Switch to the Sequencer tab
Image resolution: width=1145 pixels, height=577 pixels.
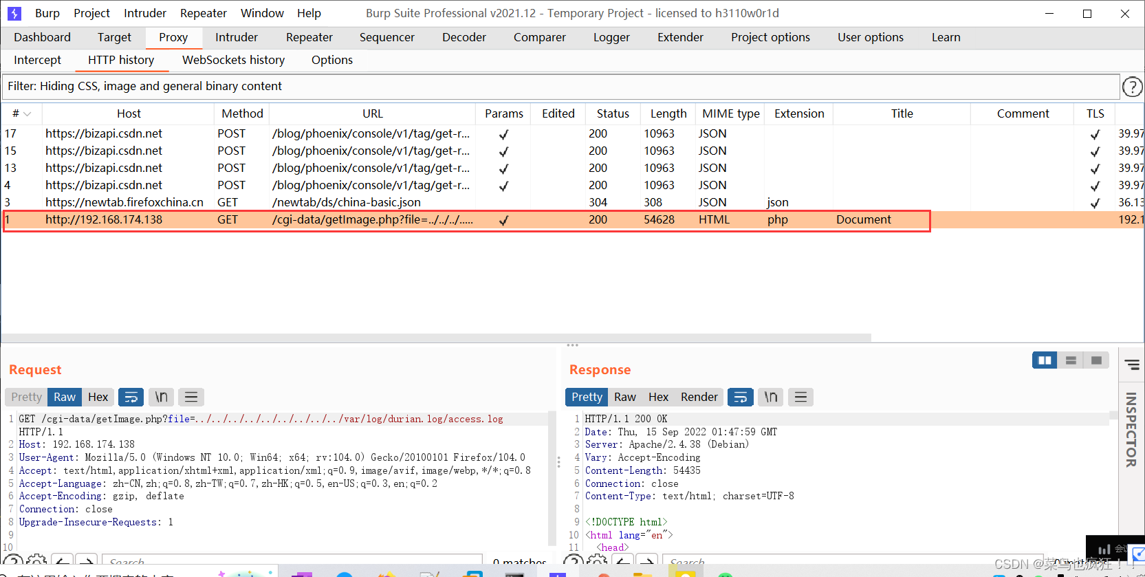[387, 37]
